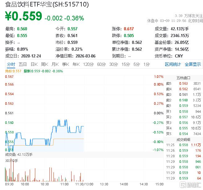Click the 涨停 value 0.617
This screenshot has width=203, height=190.
pos(129,29)
